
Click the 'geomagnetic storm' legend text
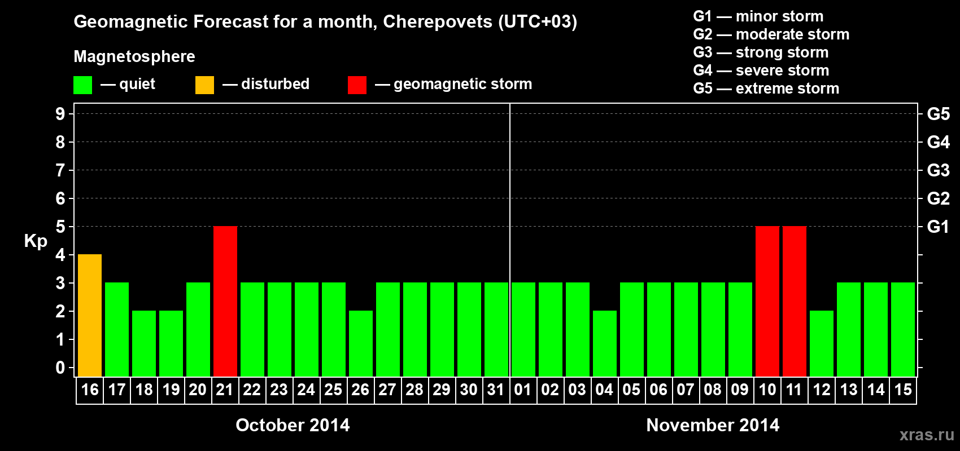pos(463,84)
